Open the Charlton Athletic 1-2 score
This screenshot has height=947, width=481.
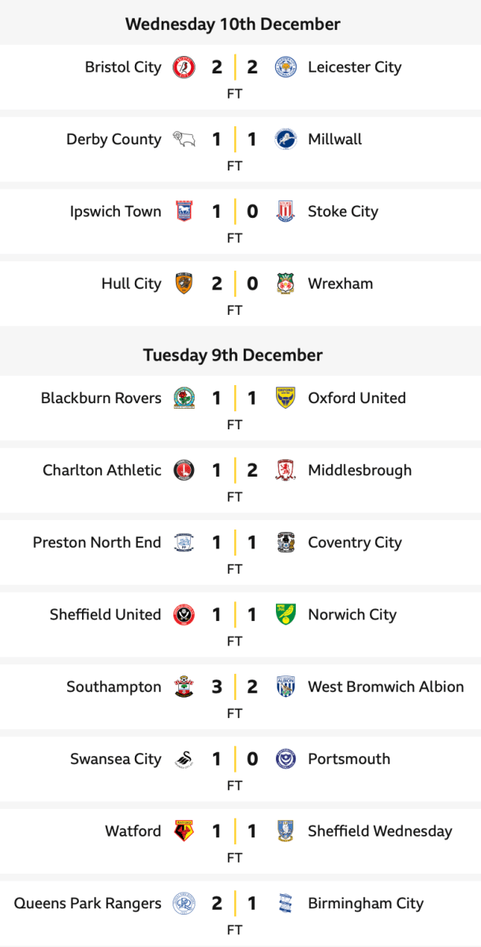pos(234,470)
